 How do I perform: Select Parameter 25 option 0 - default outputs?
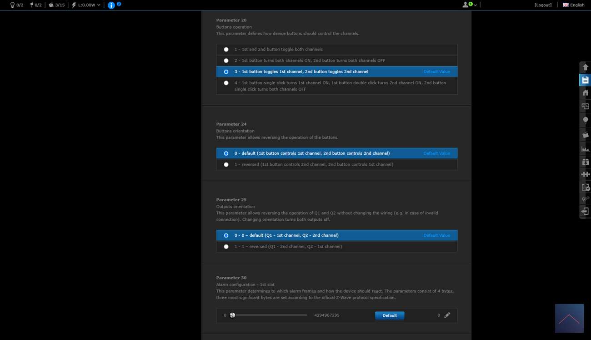tap(337, 235)
